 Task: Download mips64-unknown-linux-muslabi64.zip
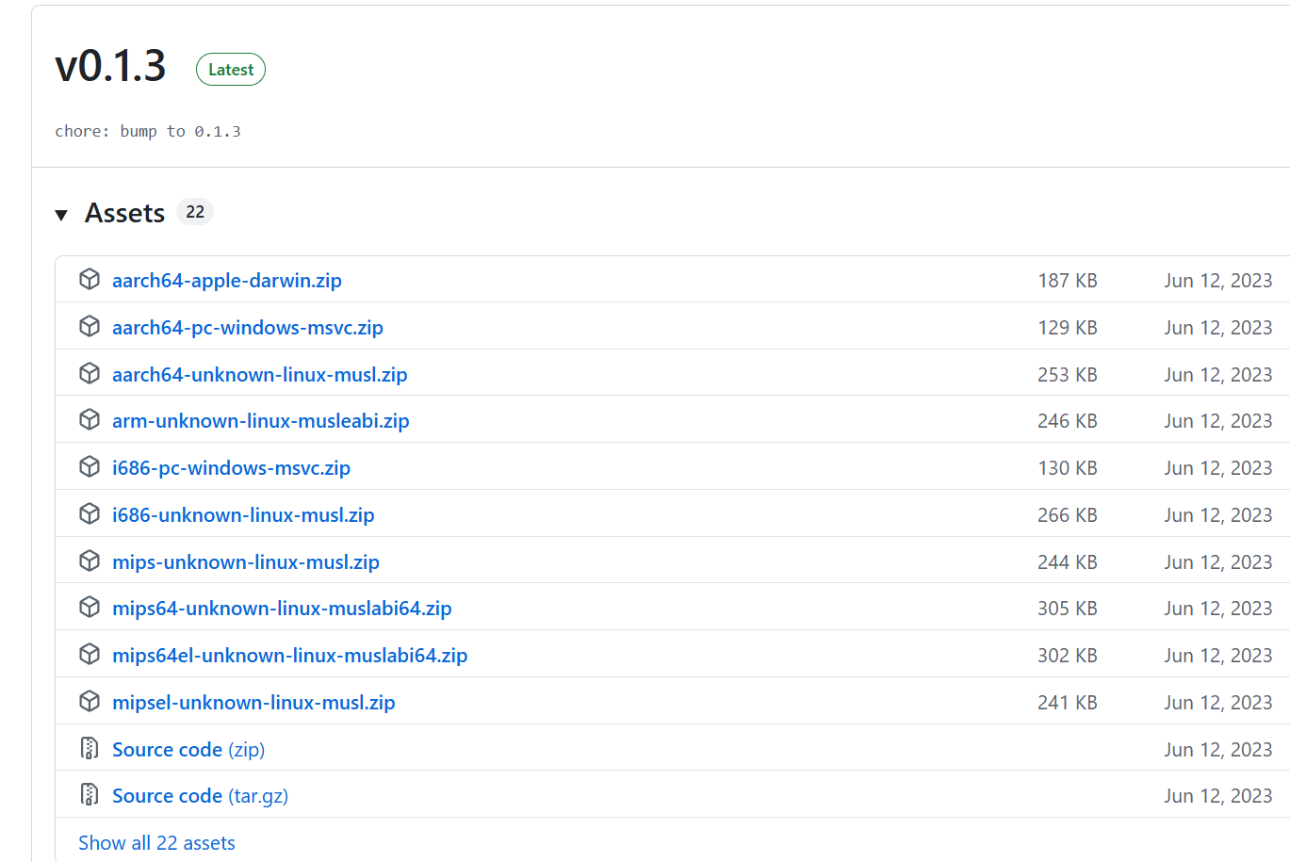coord(282,609)
